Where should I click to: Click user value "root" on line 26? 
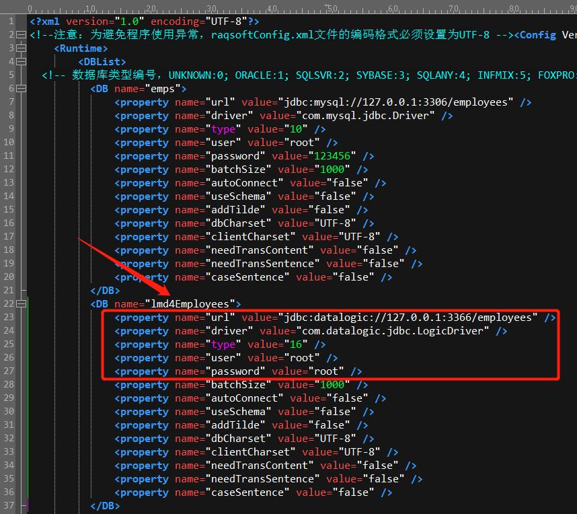click(x=302, y=358)
